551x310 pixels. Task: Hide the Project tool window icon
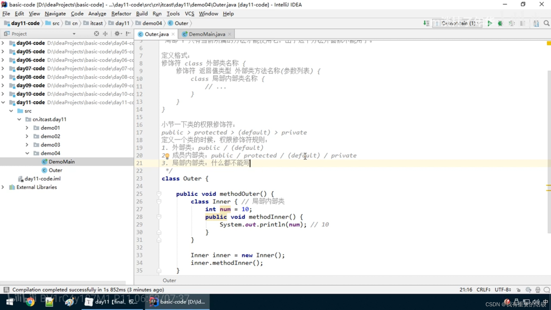[x=128, y=34]
